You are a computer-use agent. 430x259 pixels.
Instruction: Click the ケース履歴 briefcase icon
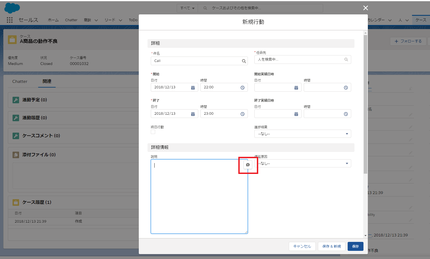coord(16,202)
